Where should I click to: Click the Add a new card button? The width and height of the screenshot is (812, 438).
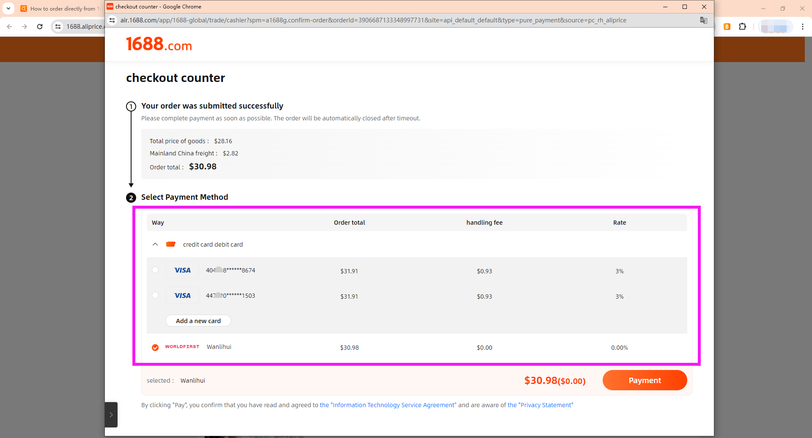click(198, 321)
